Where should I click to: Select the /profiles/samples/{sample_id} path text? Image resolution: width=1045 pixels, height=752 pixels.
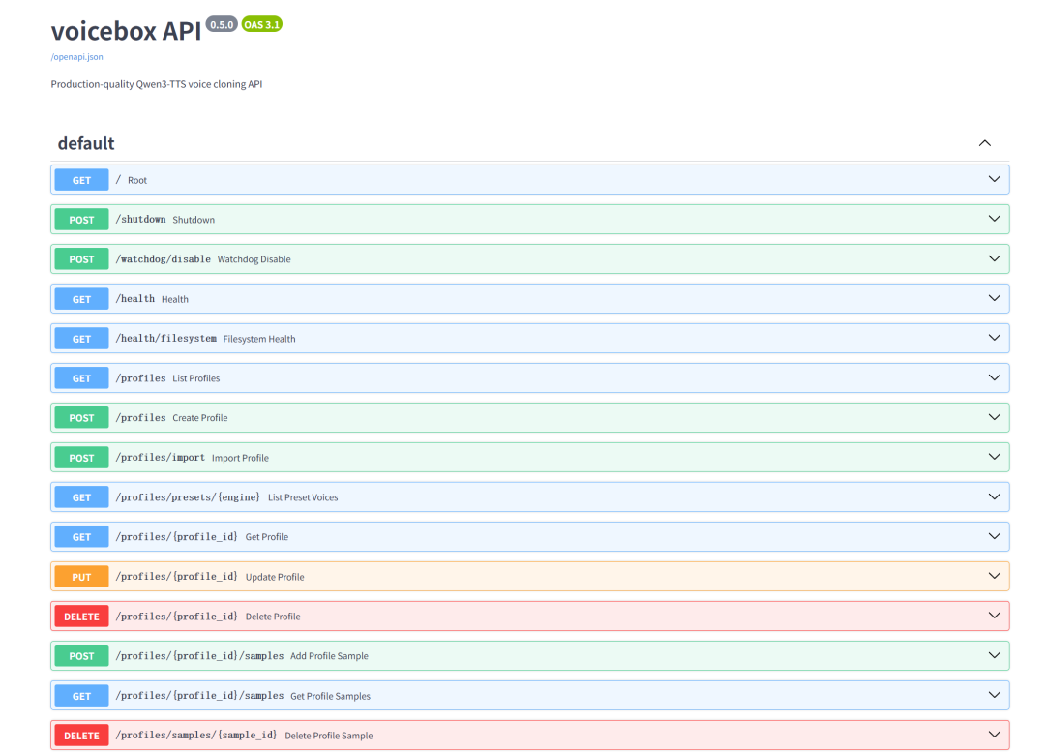[x=195, y=735]
